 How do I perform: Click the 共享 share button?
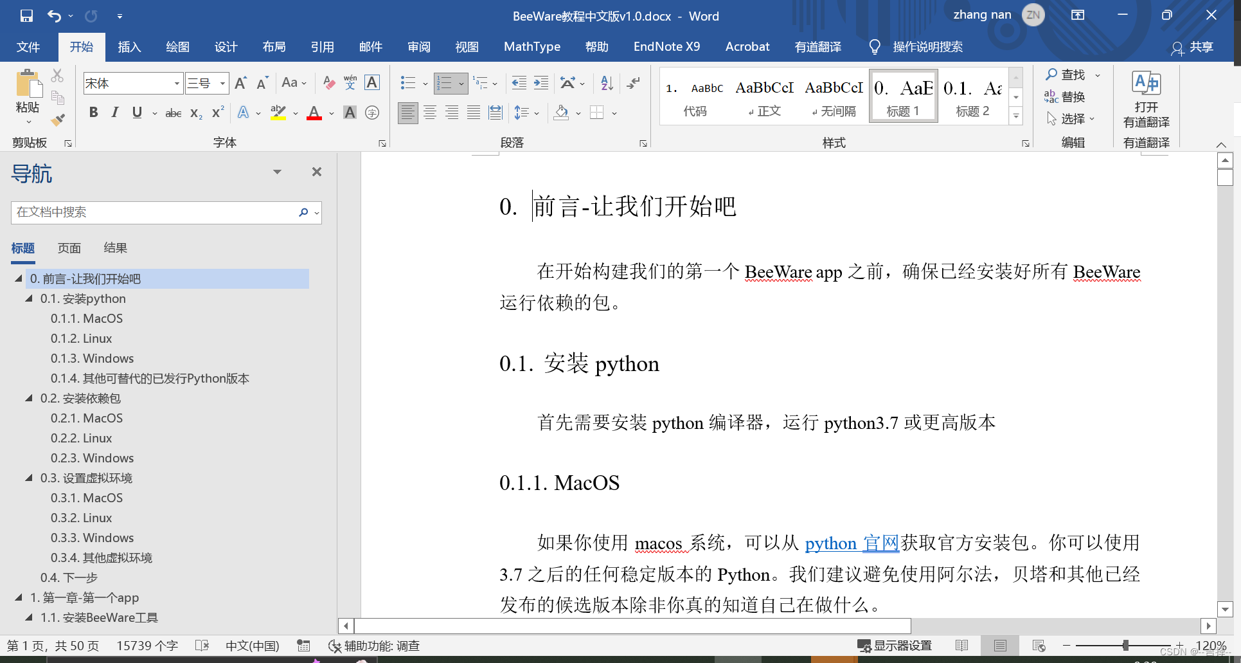pos(1193,48)
